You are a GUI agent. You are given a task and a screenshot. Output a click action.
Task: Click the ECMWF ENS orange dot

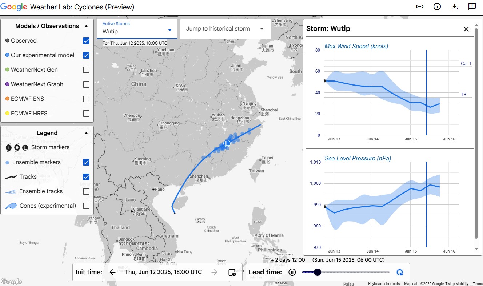[7, 99]
